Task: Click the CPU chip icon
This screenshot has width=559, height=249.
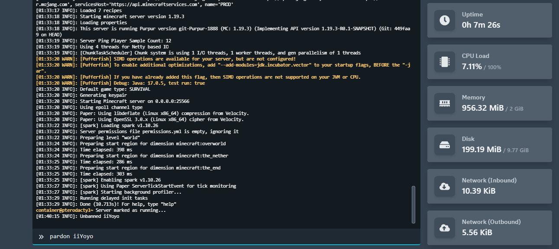Action: pos(444,62)
